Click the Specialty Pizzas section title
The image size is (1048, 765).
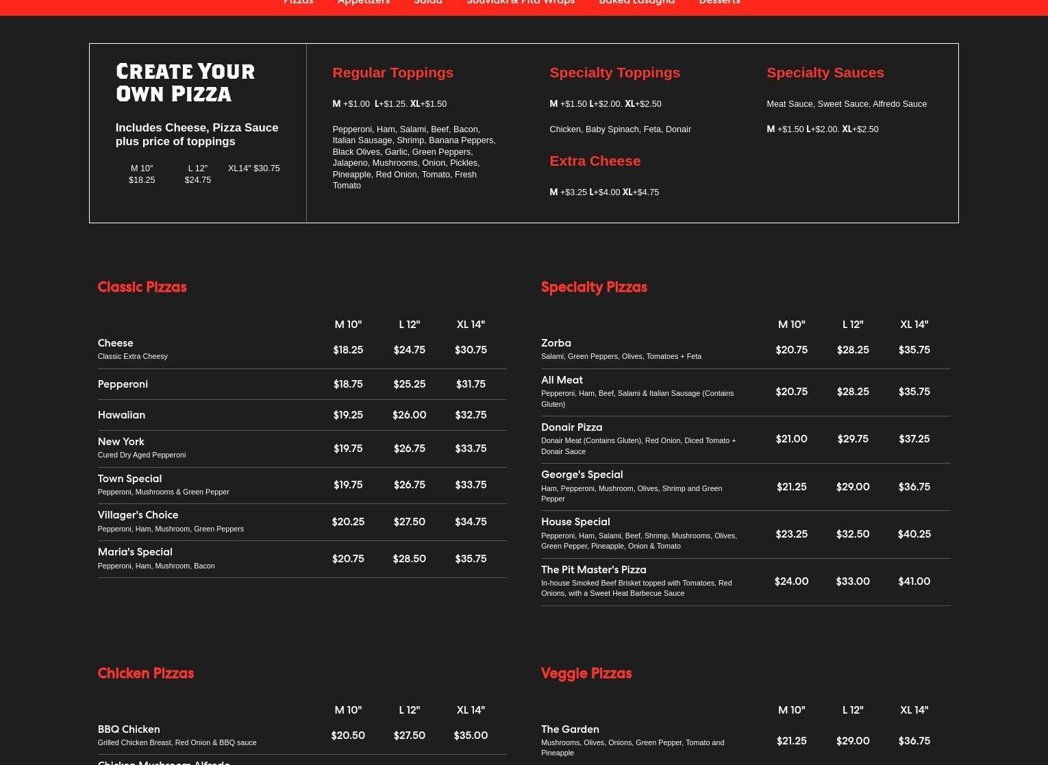594,287
